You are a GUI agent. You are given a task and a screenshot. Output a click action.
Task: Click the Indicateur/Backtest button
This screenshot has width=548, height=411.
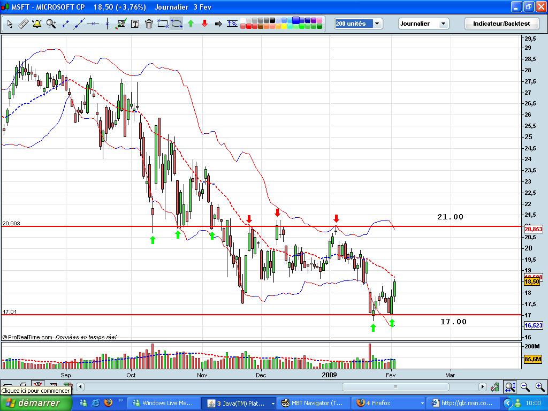(x=501, y=24)
